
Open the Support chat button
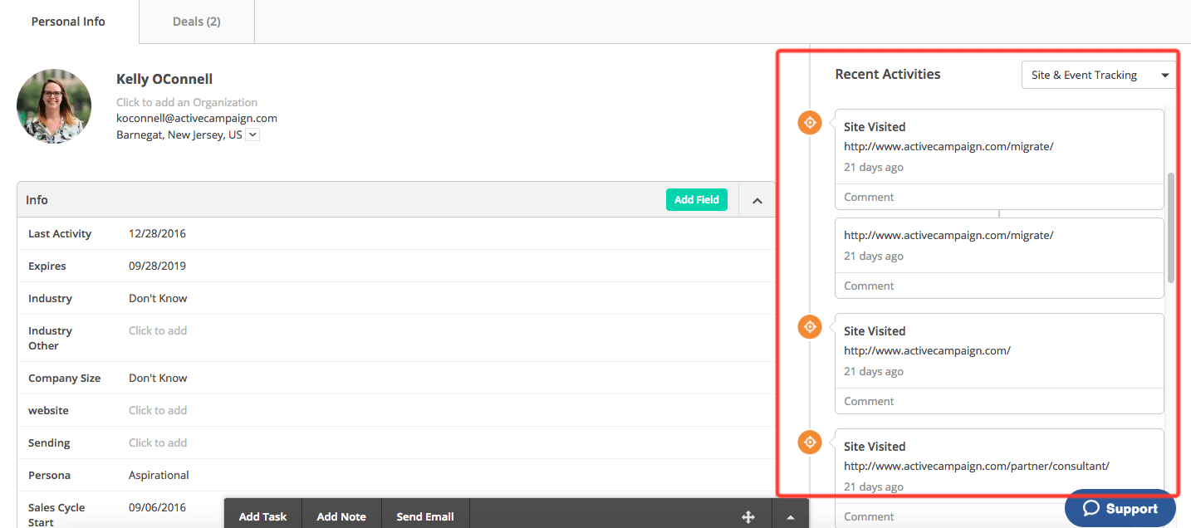(1120, 508)
